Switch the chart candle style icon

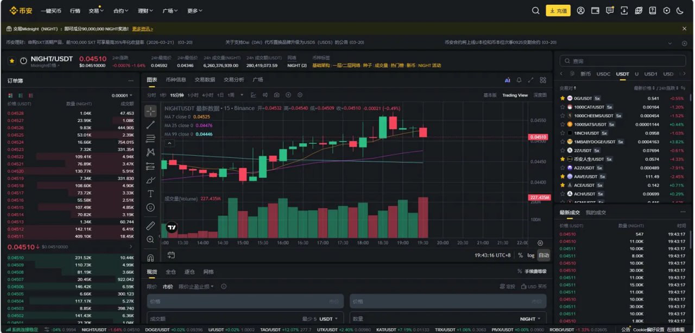pyautogui.click(x=265, y=95)
